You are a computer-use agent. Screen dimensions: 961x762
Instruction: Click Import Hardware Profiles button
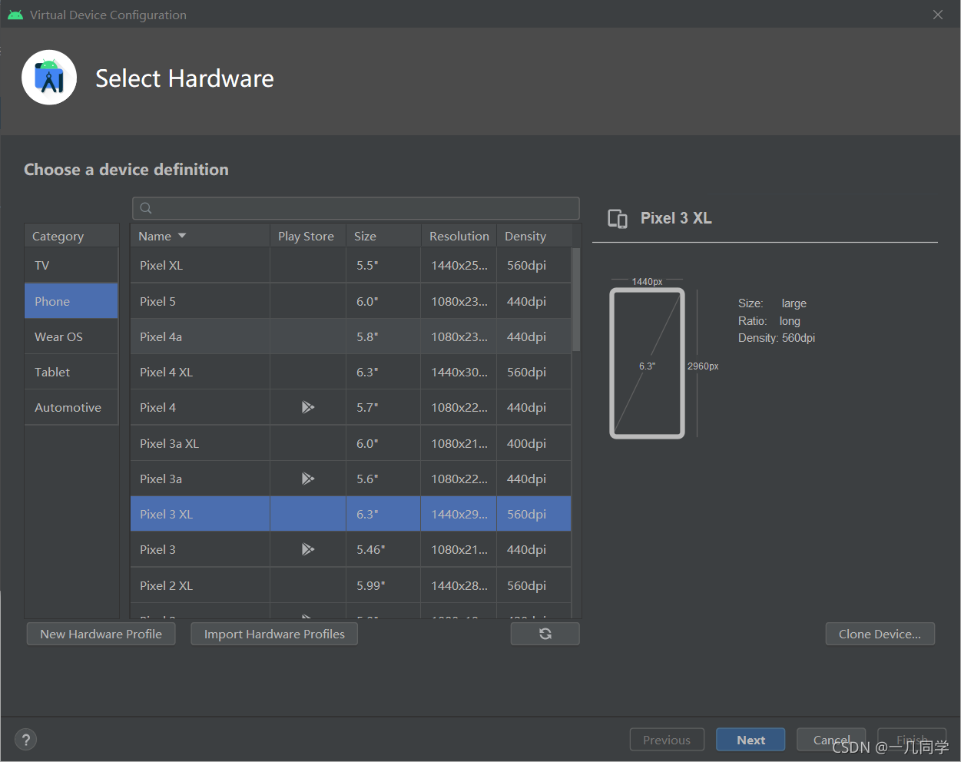click(274, 634)
